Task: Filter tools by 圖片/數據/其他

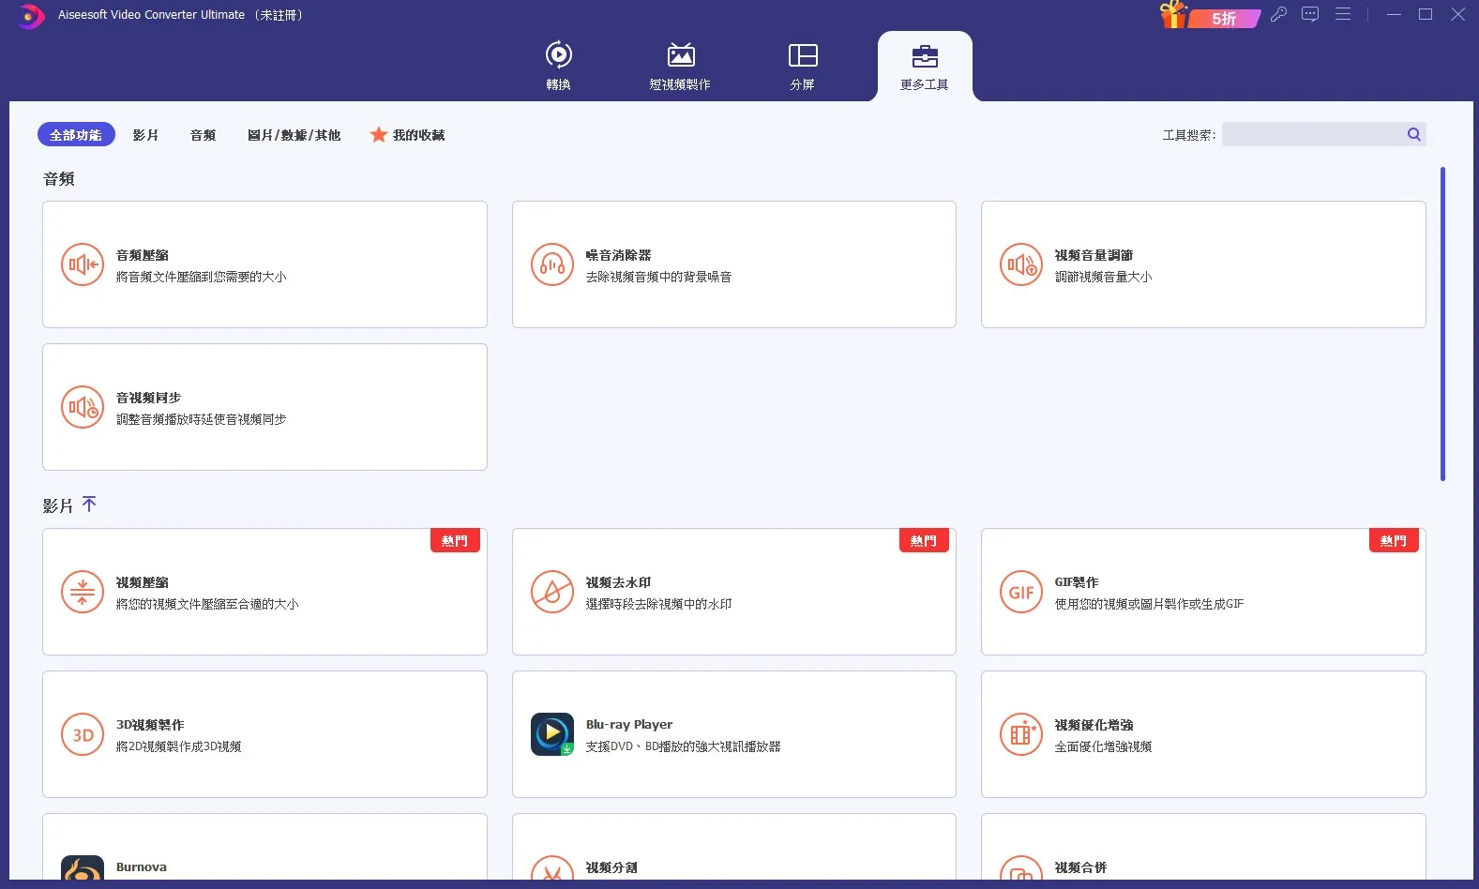Action: coord(294,135)
